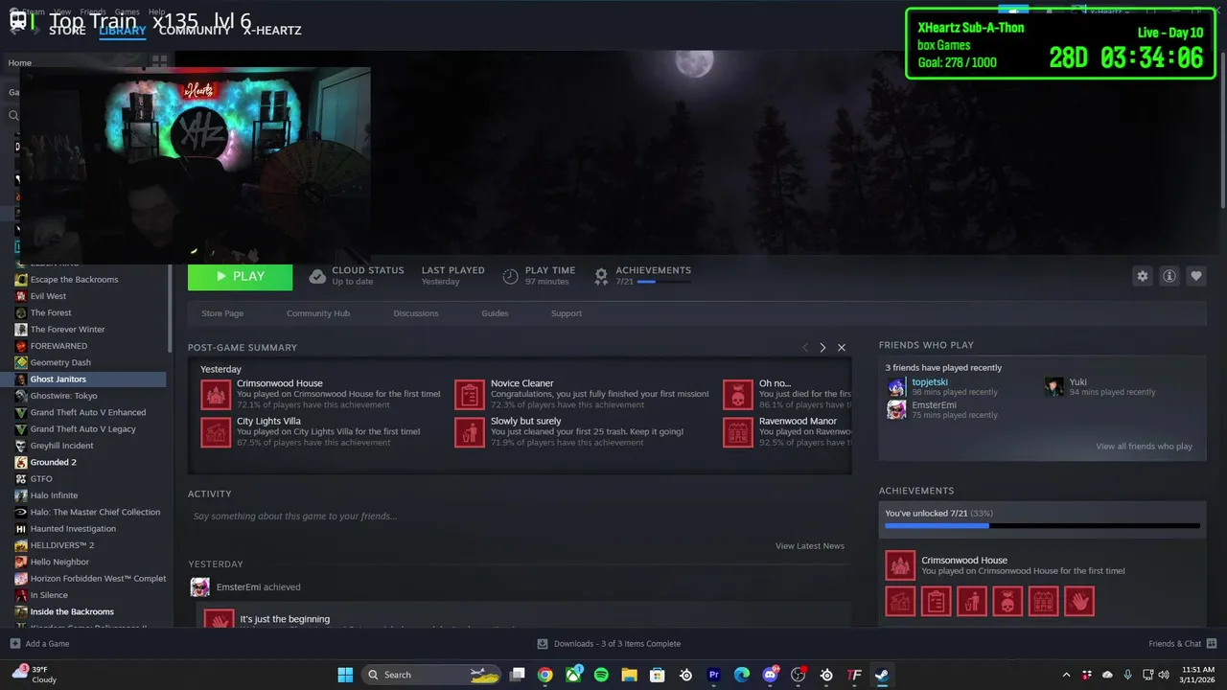Open Discord from the taskbar
This screenshot has width=1227, height=690.
pos(770,675)
